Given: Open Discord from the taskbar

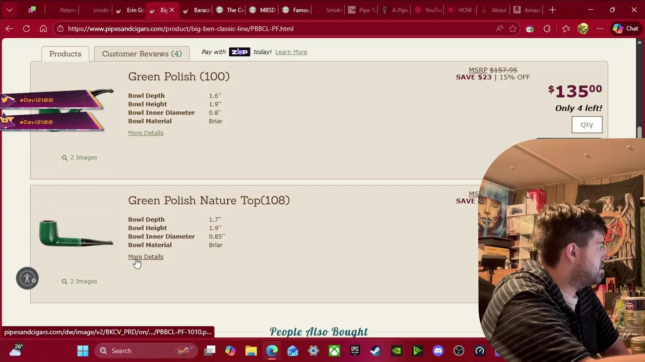Looking at the screenshot, I should [x=438, y=351].
